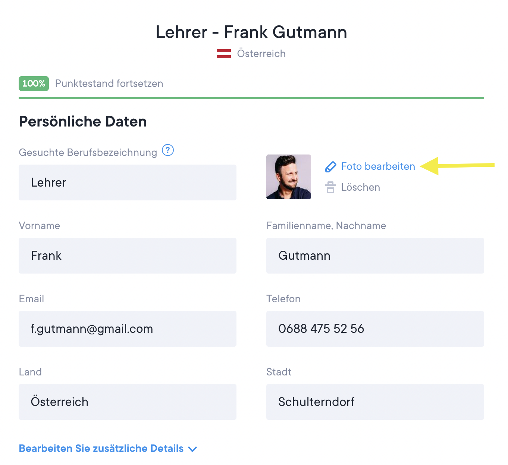Click the green resume score progress bar
508x465 pixels.
(x=251, y=98)
